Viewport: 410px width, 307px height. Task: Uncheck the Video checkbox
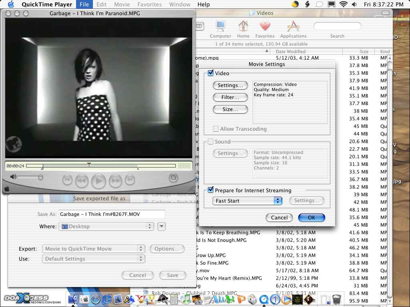click(211, 73)
